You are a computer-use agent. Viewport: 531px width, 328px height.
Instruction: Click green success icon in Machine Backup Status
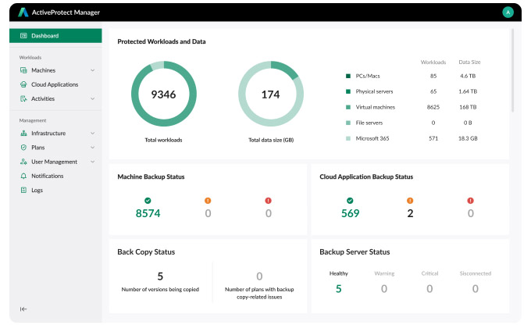coord(148,201)
